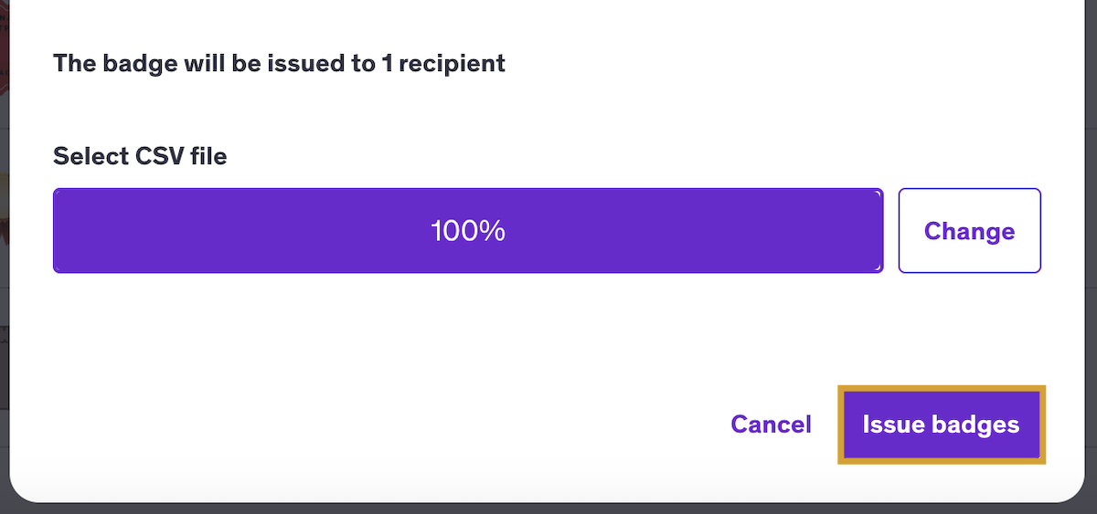Dismiss dialog using the Cancel link
Screen dimensions: 1097x514
coord(771,425)
